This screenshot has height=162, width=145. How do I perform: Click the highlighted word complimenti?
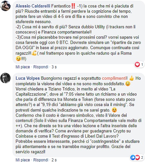pyautogui.click(x=114, y=78)
